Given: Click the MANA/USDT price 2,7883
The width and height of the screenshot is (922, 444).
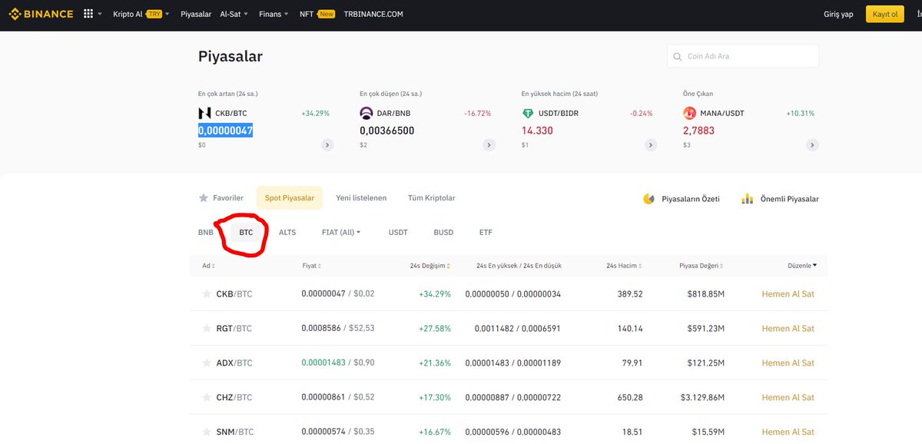Looking at the screenshot, I should pos(698,131).
